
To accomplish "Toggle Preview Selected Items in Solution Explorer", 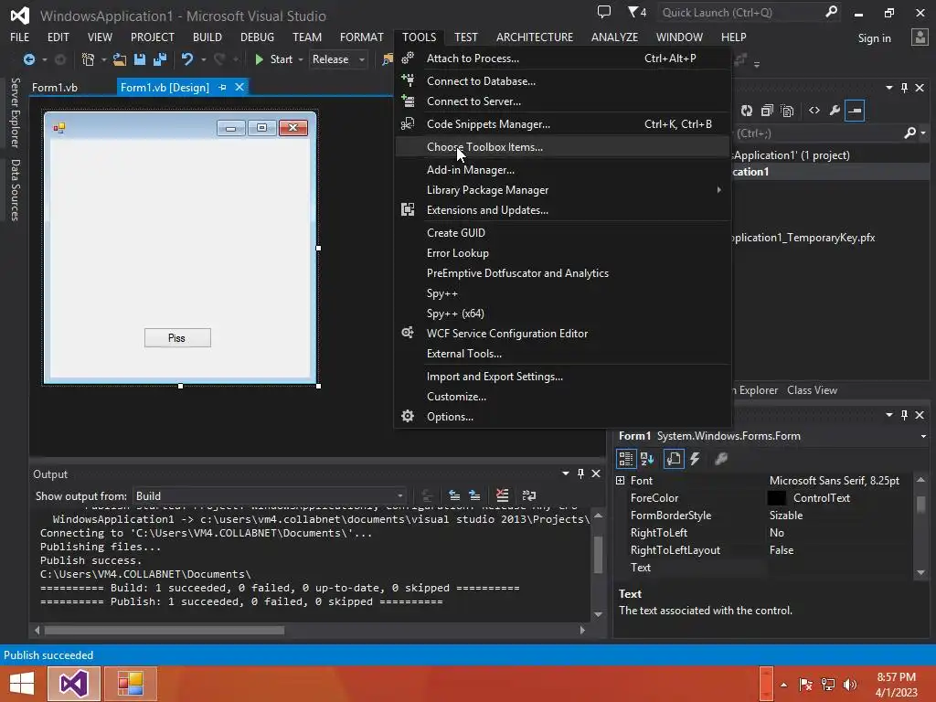I will click(855, 111).
